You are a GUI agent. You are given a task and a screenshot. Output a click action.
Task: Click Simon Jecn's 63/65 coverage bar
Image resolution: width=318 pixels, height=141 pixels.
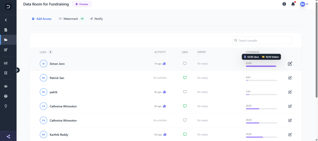[261, 66]
